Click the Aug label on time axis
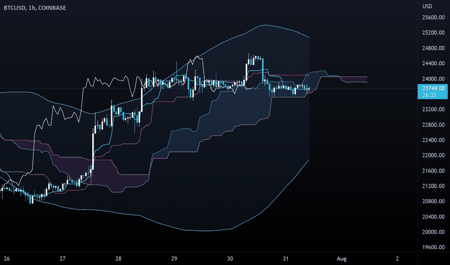 pyautogui.click(x=341, y=259)
